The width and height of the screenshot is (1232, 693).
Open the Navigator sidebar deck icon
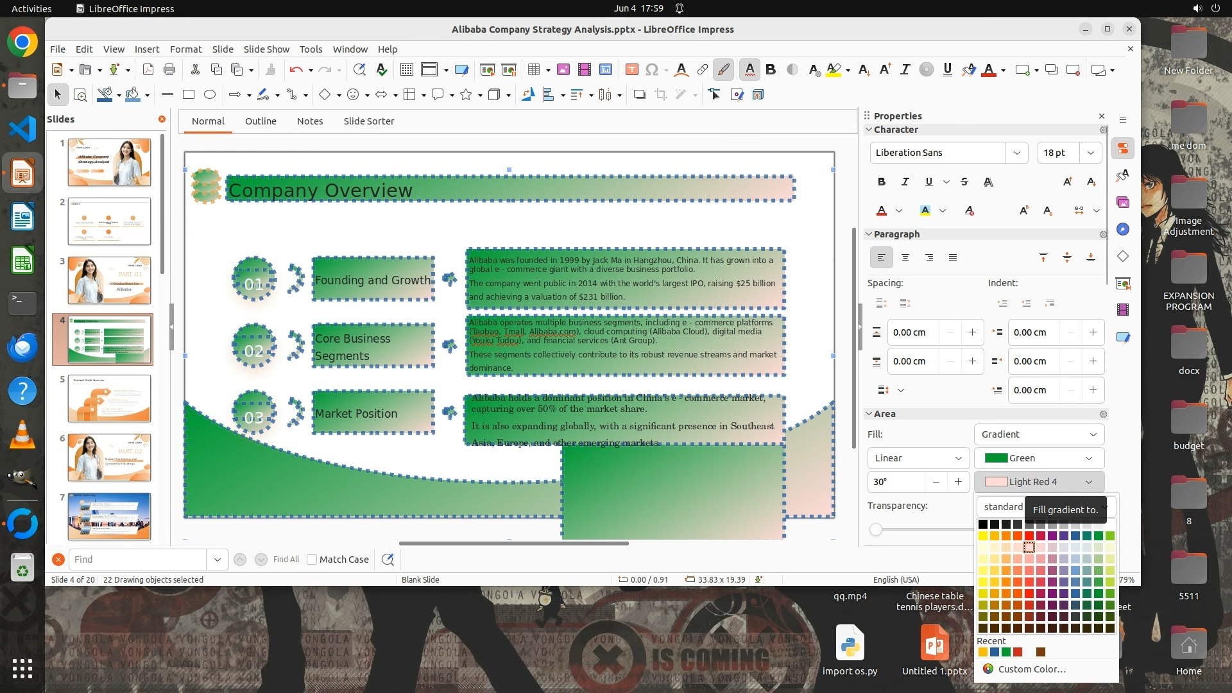(1122, 229)
